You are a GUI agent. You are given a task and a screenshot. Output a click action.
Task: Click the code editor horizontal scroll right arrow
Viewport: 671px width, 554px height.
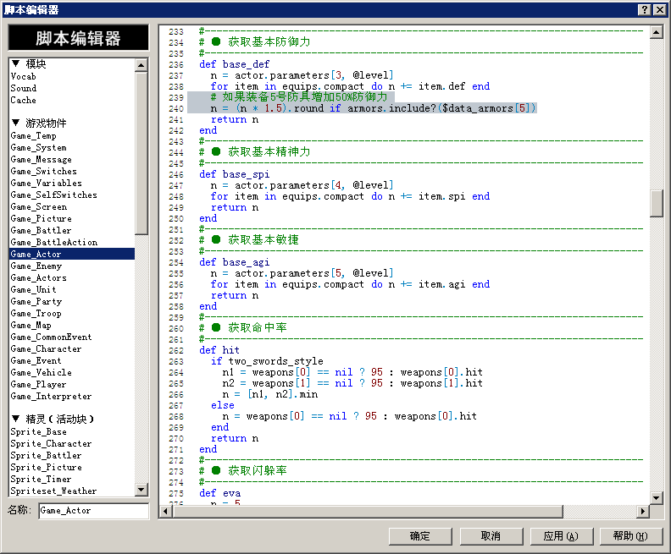point(642,511)
